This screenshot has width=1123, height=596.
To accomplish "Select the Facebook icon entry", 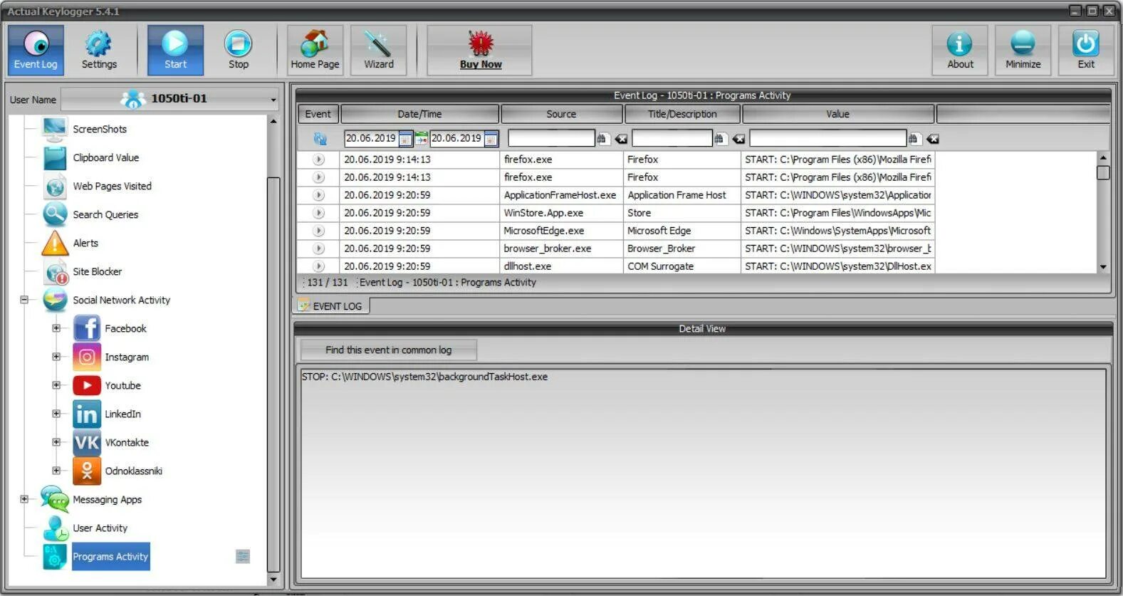I will point(87,328).
